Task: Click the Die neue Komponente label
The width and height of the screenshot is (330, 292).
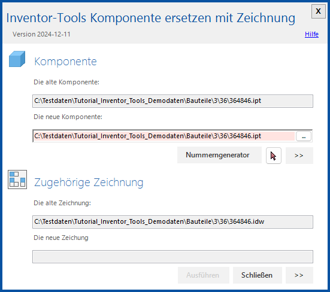Action: (x=68, y=117)
